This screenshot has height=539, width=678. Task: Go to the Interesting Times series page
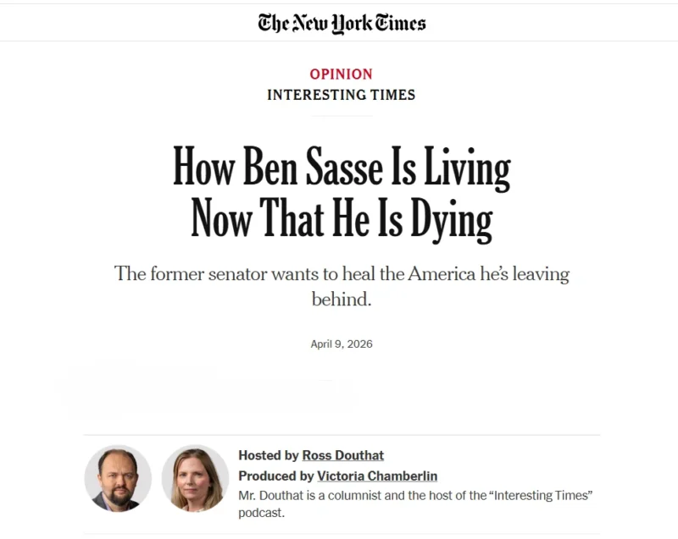click(x=341, y=95)
